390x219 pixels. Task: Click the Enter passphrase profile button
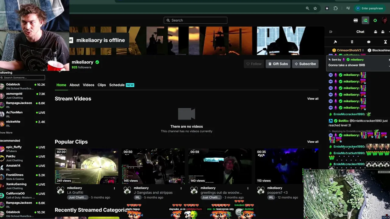coord(369,9)
